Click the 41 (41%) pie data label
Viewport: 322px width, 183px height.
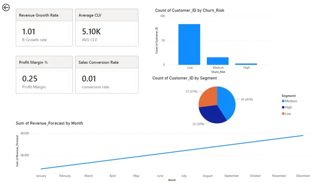click(x=247, y=100)
